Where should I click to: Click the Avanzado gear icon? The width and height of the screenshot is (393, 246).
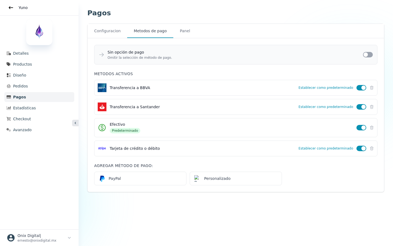coord(8,130)
